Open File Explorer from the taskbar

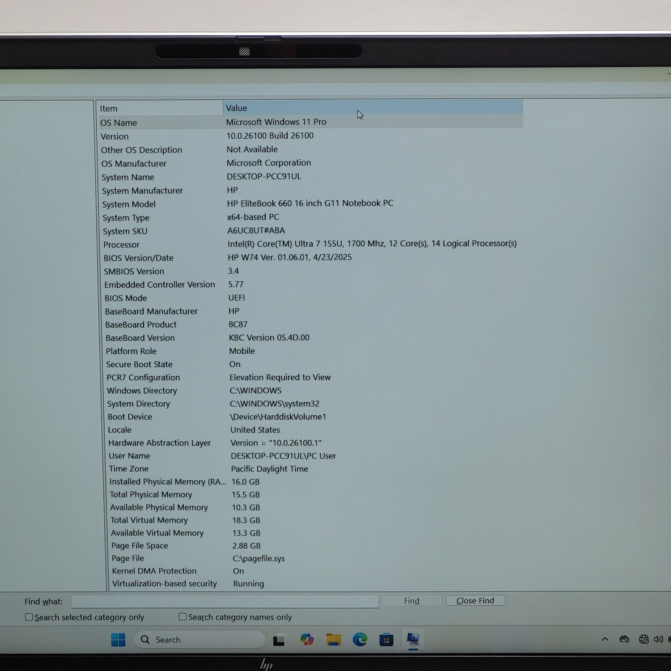(333, 640)
